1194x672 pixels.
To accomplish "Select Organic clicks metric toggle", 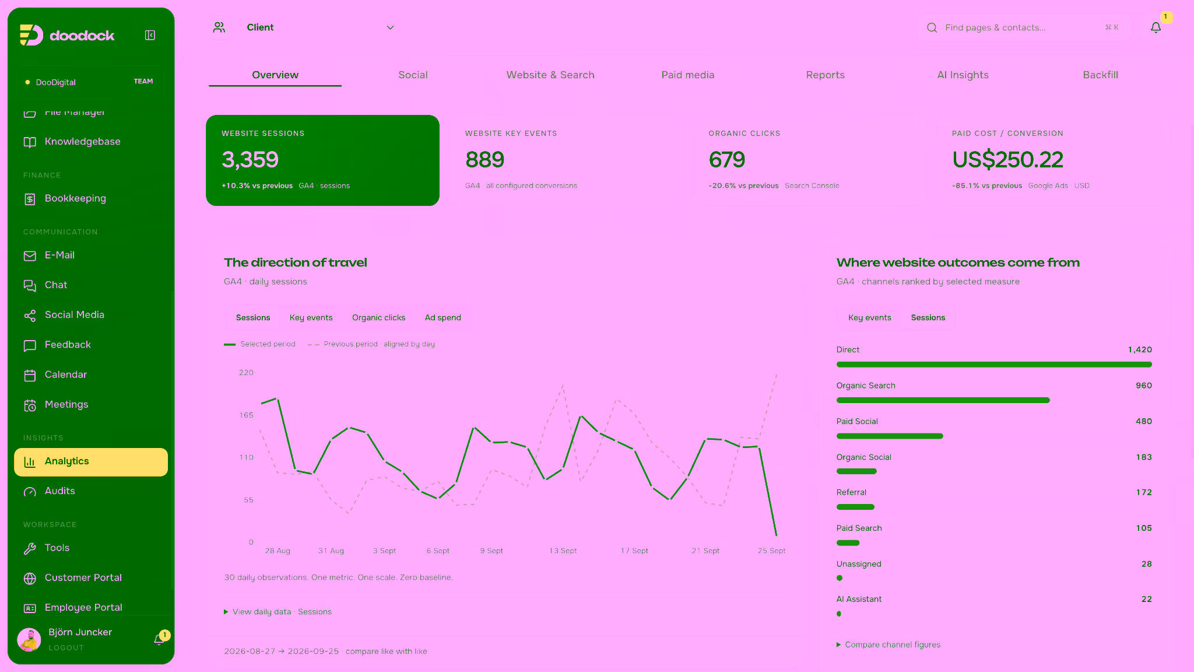I will coord(378,317).
